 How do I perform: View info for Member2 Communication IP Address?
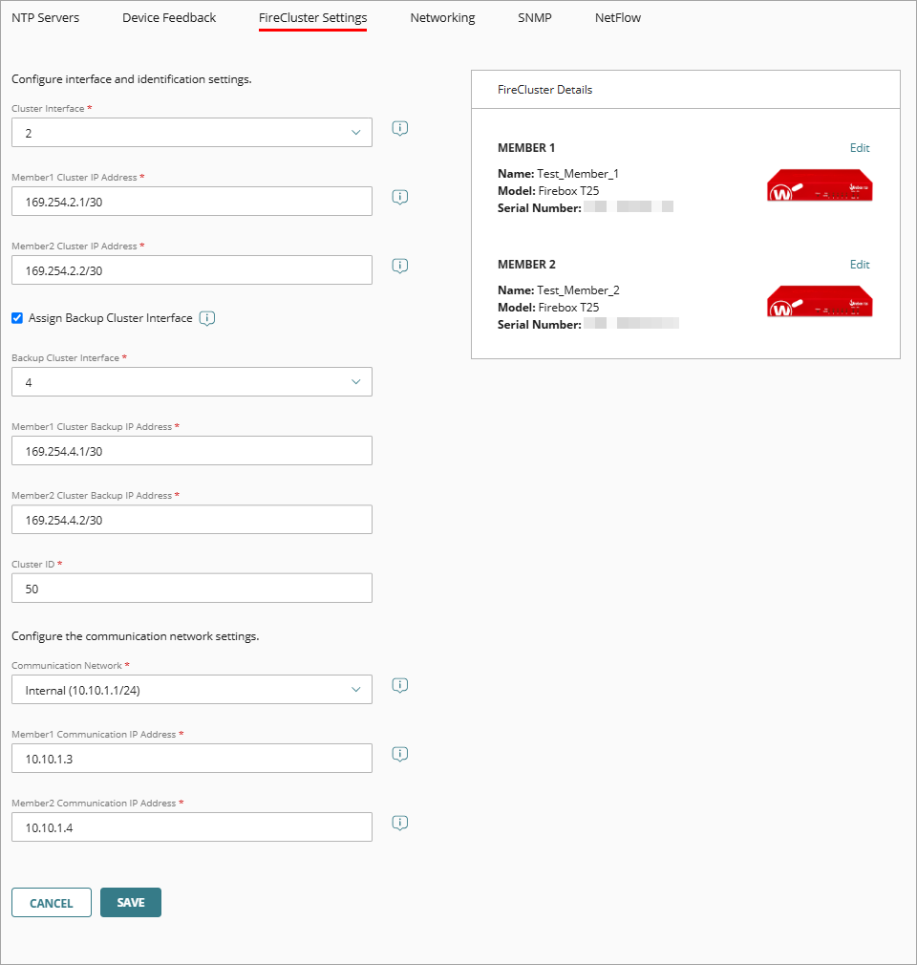399,823
